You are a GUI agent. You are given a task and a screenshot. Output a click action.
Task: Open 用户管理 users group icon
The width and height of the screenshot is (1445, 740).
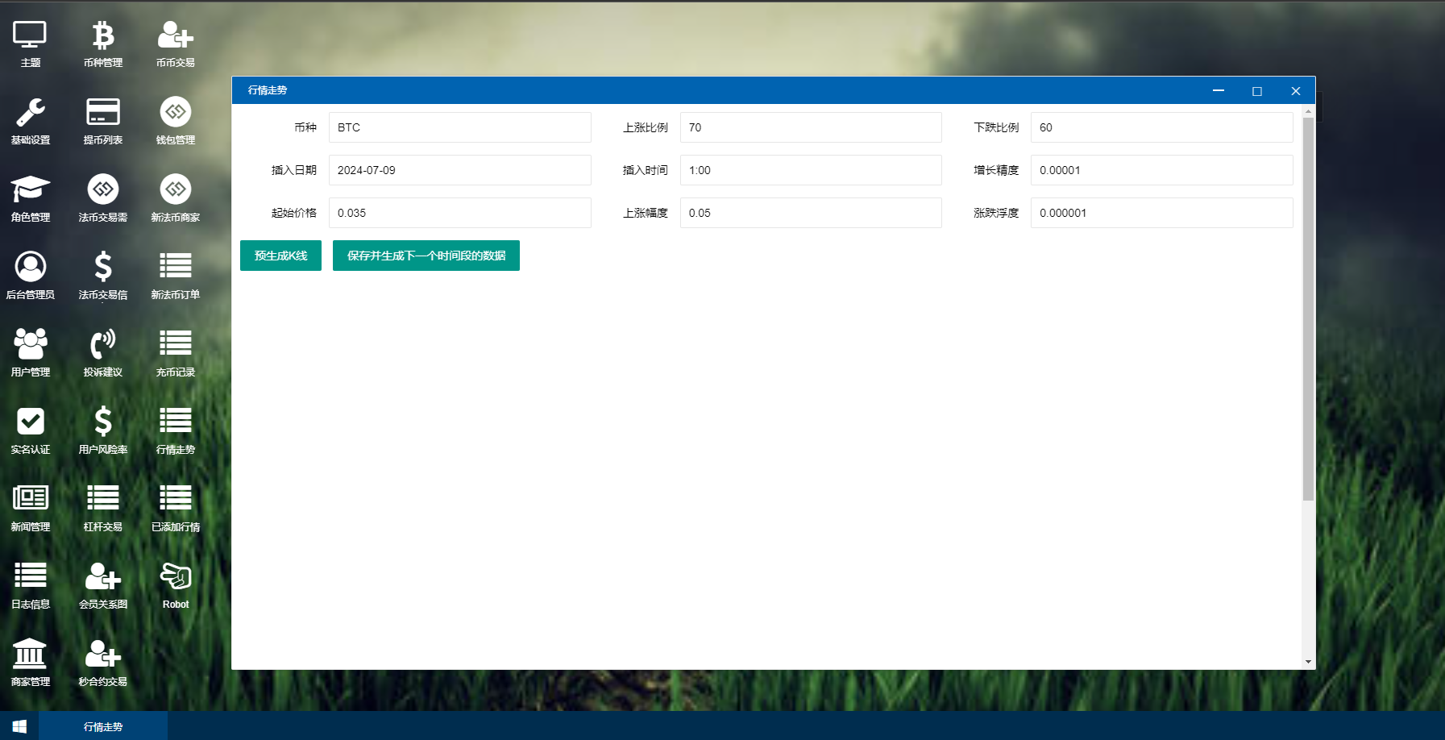[30, 346]
